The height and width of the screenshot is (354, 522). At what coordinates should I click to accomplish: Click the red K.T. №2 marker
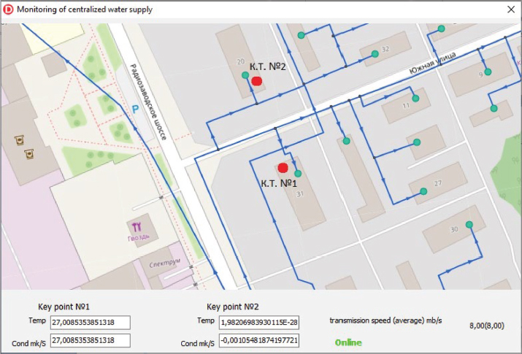click(256, 81)
